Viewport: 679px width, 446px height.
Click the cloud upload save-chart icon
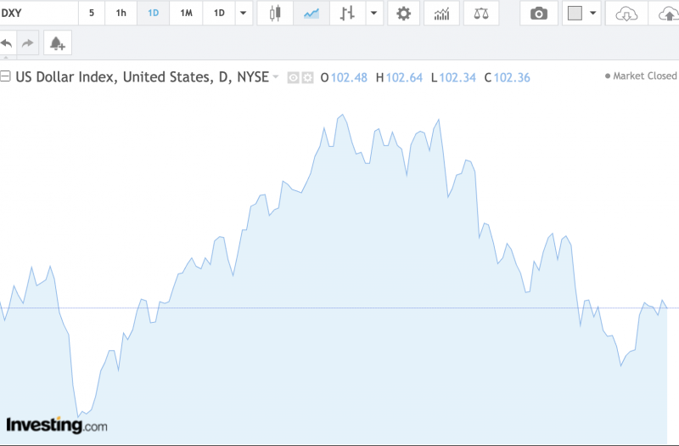tap(666, 14)
